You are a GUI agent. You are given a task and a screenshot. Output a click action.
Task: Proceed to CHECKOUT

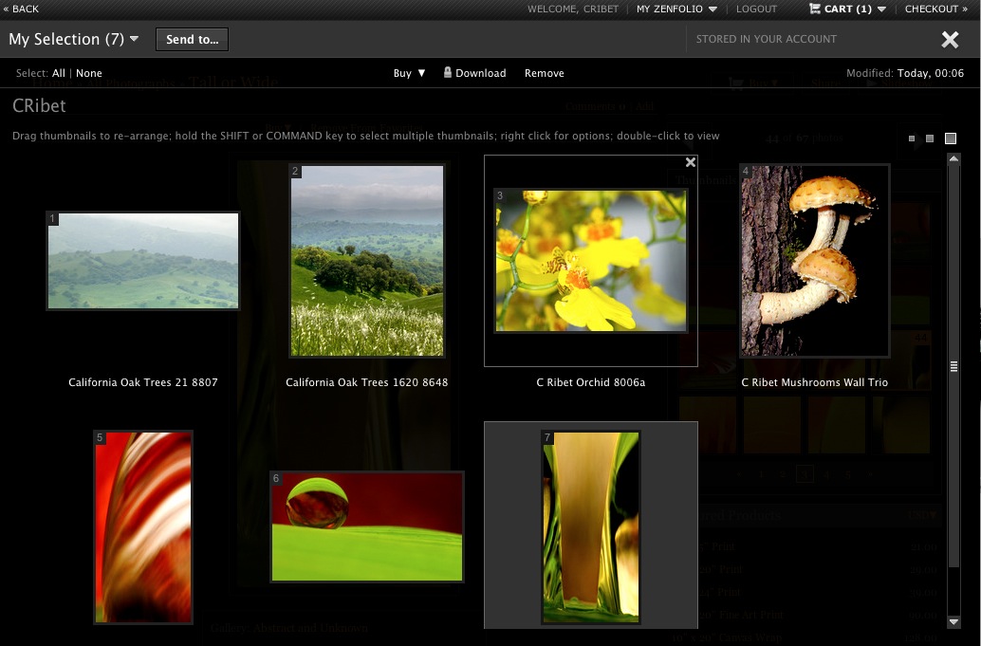935,9
